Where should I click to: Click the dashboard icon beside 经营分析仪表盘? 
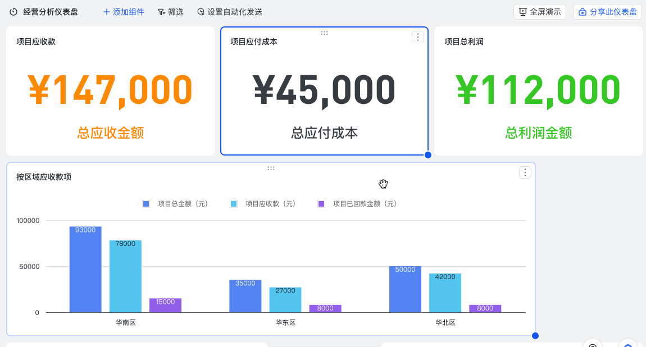[13, 12]
